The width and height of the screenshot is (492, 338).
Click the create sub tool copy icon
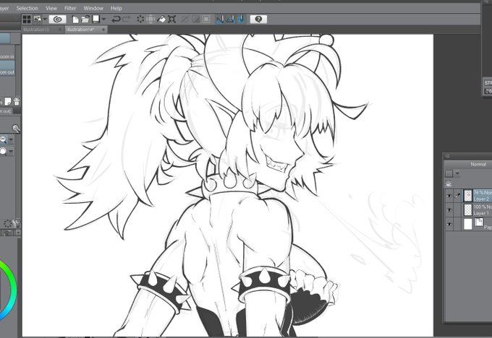(8, 101)
